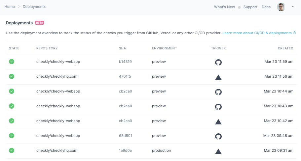Screen dimensions: 301x161
Task: Click green check state icon for 1a9d0a
Action: point(12,150)
